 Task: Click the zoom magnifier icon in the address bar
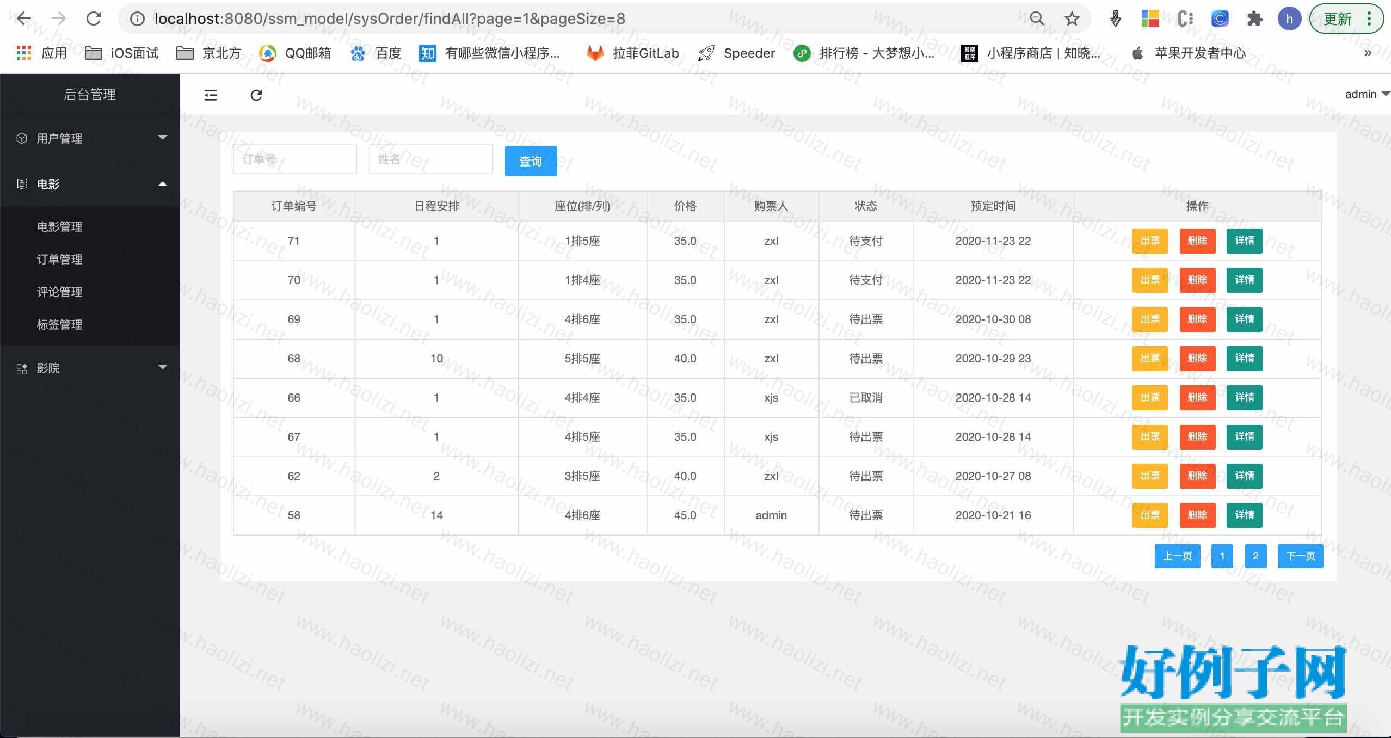(1037, 19)
